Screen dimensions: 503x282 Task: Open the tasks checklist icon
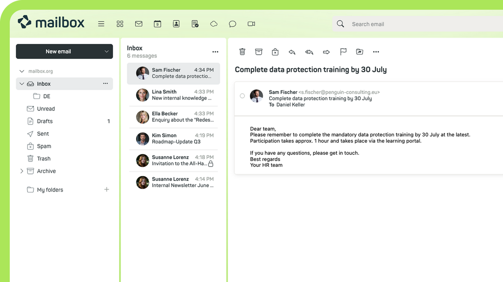pos(195,24)
